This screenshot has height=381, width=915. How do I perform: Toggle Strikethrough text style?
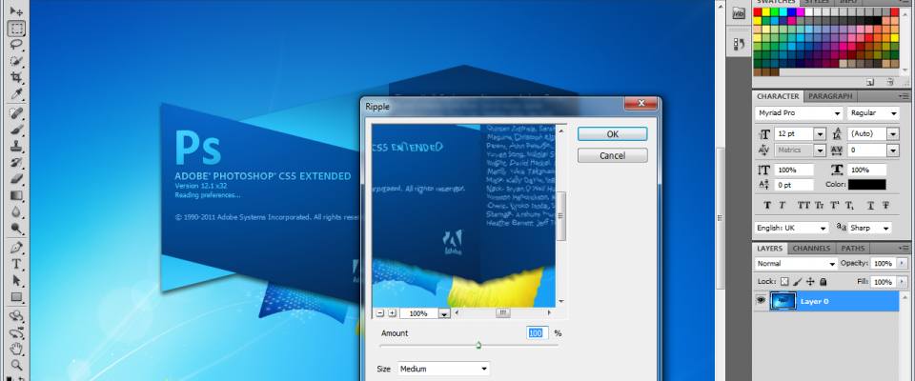click(x=885, y=206)
